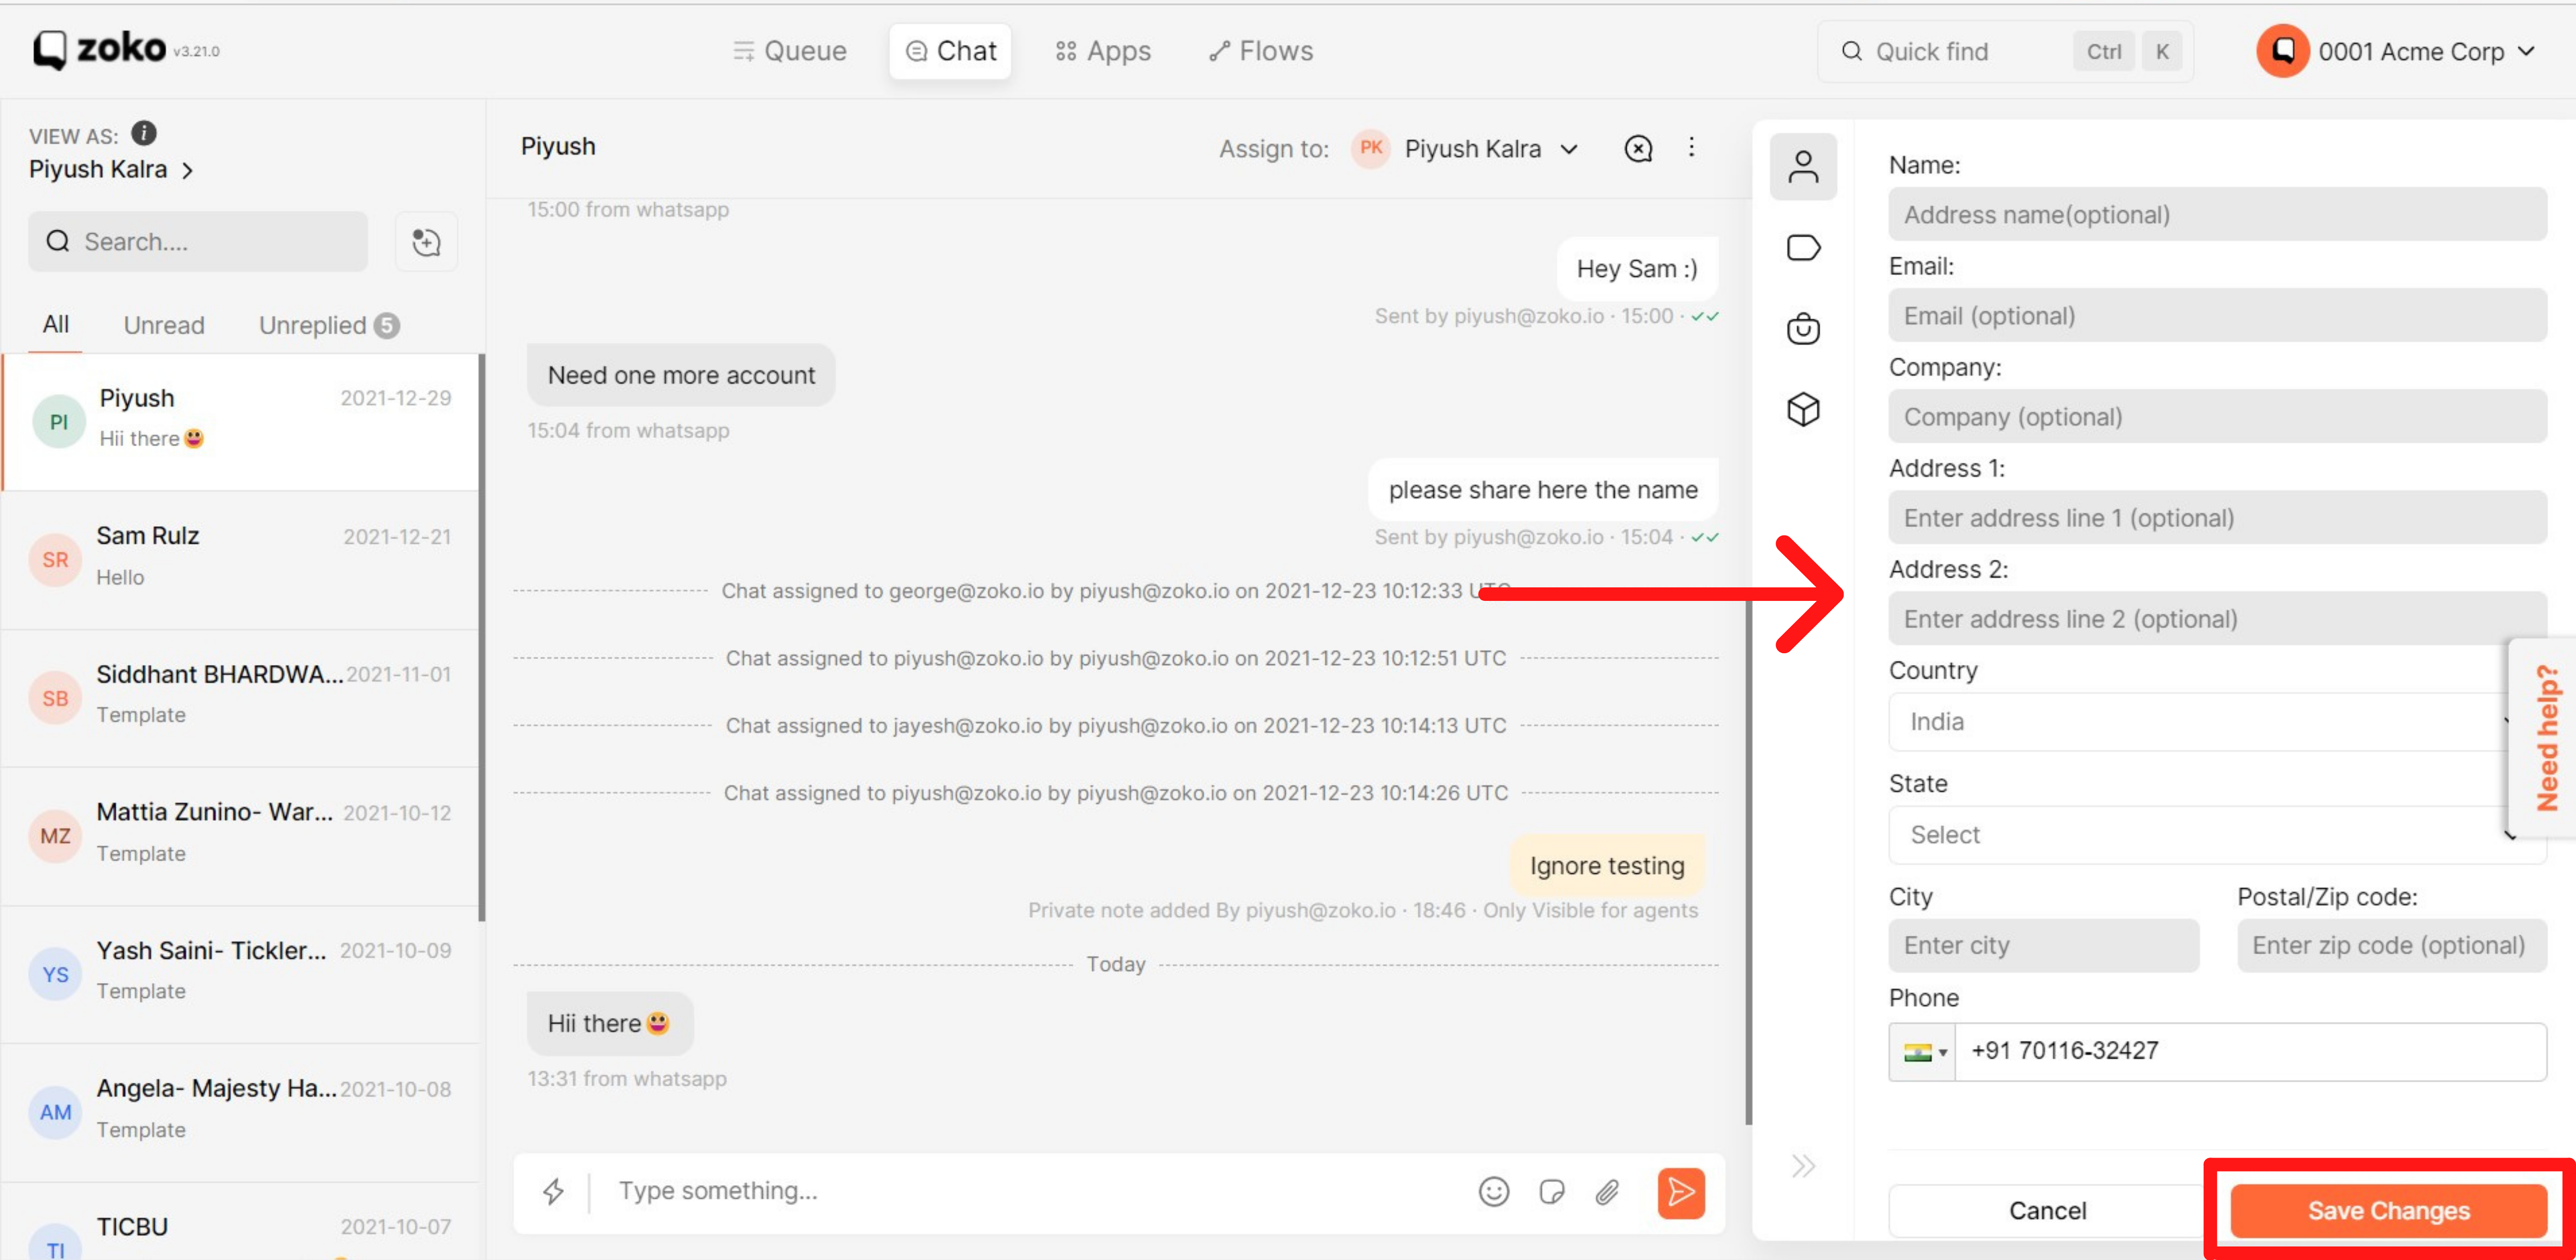This screenshot has width=2576, height=1260.
Task: Click the zip code field
Action: click(2391, 945)
